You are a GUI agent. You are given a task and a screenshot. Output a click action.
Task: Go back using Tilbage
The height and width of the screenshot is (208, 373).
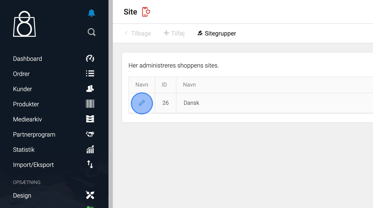coord(138,33)
